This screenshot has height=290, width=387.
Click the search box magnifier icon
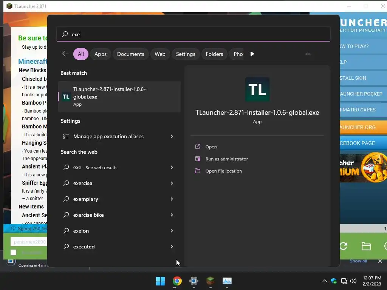point(65,34)
